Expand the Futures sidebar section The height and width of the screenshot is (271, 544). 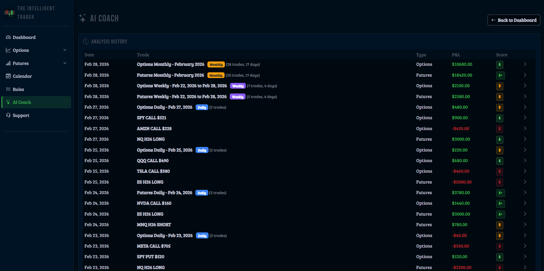coord(65,63)
